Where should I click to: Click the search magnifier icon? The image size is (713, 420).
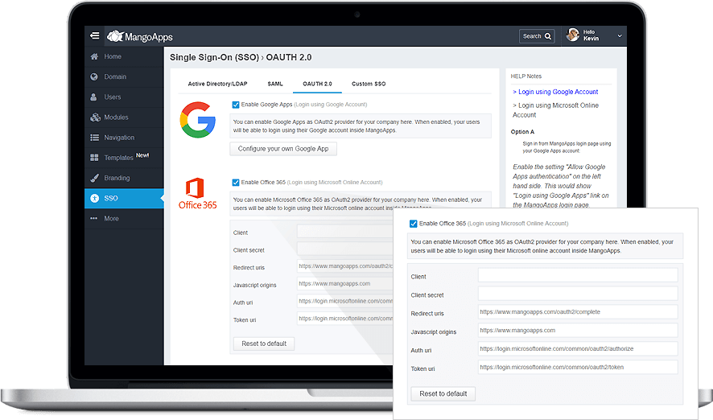pyautogui.click(x=548, y=36)
